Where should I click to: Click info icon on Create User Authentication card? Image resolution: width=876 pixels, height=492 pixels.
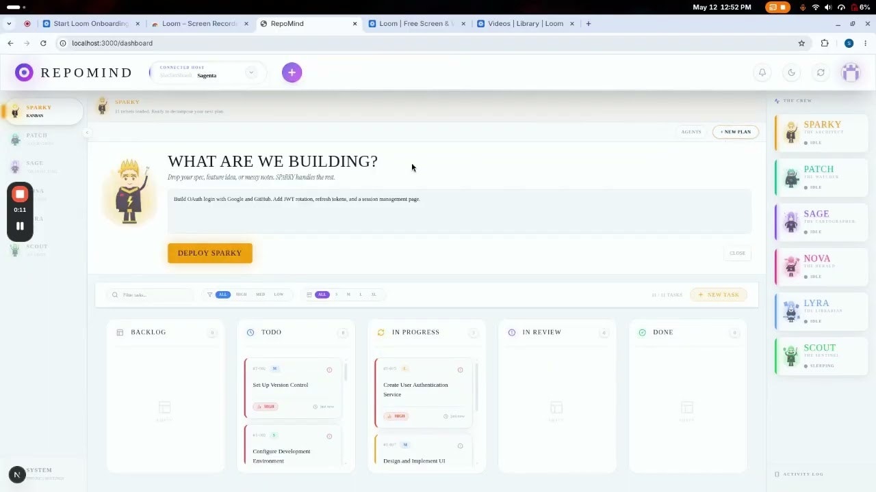pos(460,370)
